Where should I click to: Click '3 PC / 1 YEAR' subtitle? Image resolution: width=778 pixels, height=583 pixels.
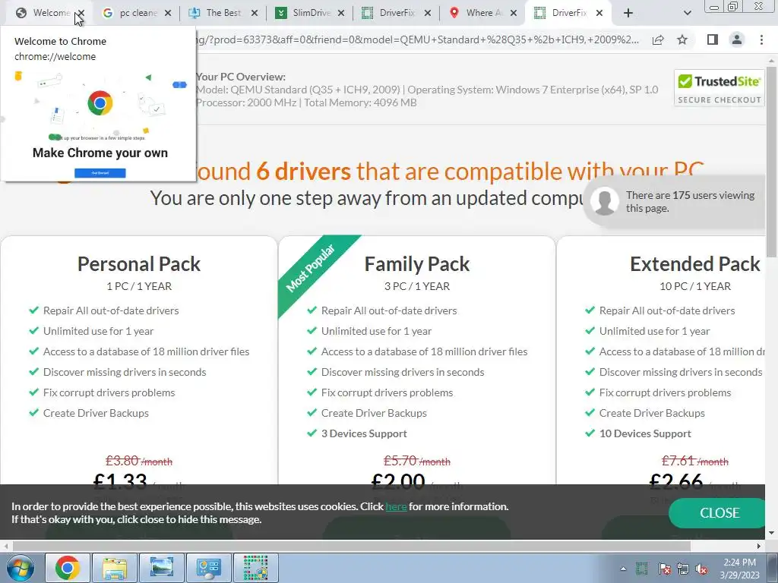[417, 286]
